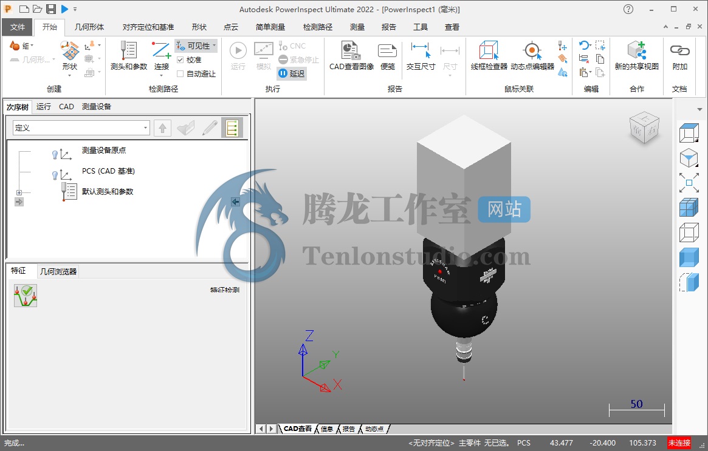
Task: Click the pencil edit icon in tree toolbar
Action: click(x=210, y=128)
